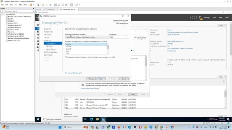The width and height of the screenshot is (232, 130).
Task: Click the guest taskbar search box
Action: 62,119
